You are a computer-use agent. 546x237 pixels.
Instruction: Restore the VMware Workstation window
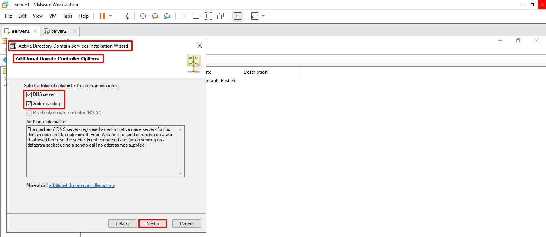coord(532,4)
